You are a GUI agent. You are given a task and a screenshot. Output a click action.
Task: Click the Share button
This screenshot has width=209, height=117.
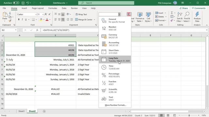184,8
